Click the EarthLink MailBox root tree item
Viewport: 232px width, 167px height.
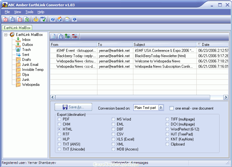[x=29, y=35]
